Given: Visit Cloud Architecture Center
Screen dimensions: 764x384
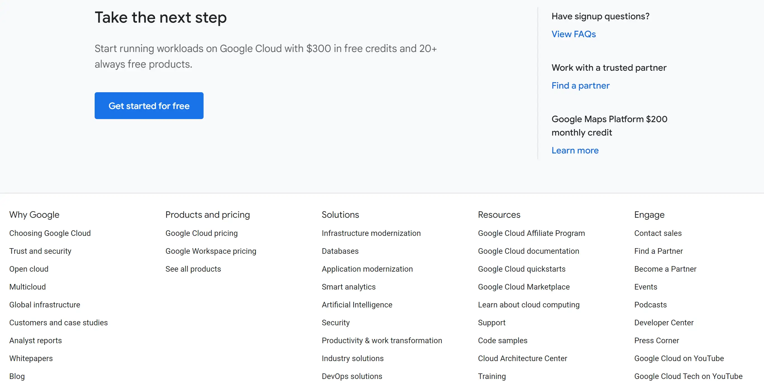Looking at the screenshot, I should coord(522,359).
